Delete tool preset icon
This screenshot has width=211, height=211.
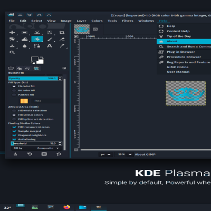[x=44, y=154]
